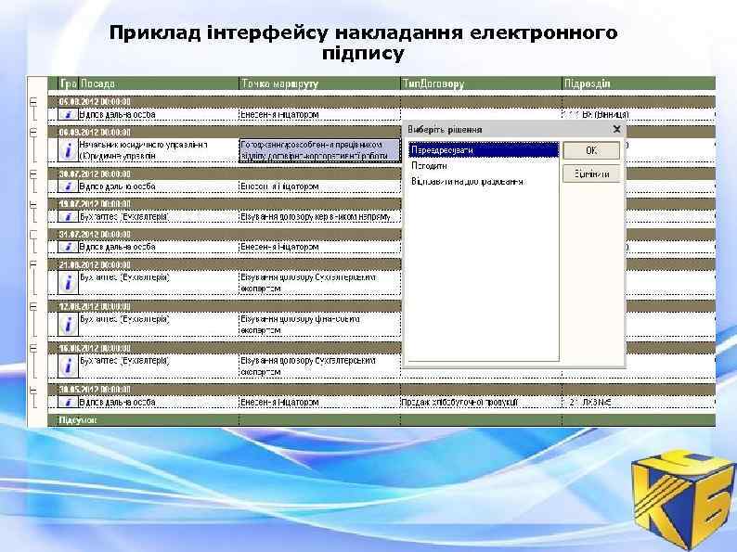Select the 05.09.2012 00:00:00 group header

click(381, 101)
